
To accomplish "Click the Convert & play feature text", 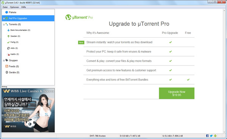I will pos(119,61).
